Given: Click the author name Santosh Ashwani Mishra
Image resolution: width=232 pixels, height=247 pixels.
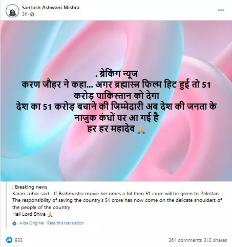Looking at the screenshot, I should pyautogui.click(x=51, y=8).
